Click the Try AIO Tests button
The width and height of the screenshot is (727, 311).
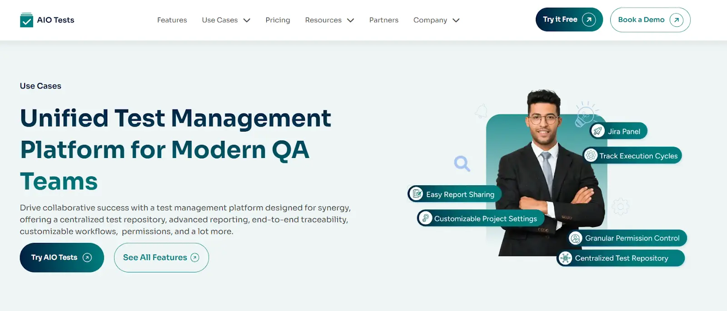(x=62, y=257)
